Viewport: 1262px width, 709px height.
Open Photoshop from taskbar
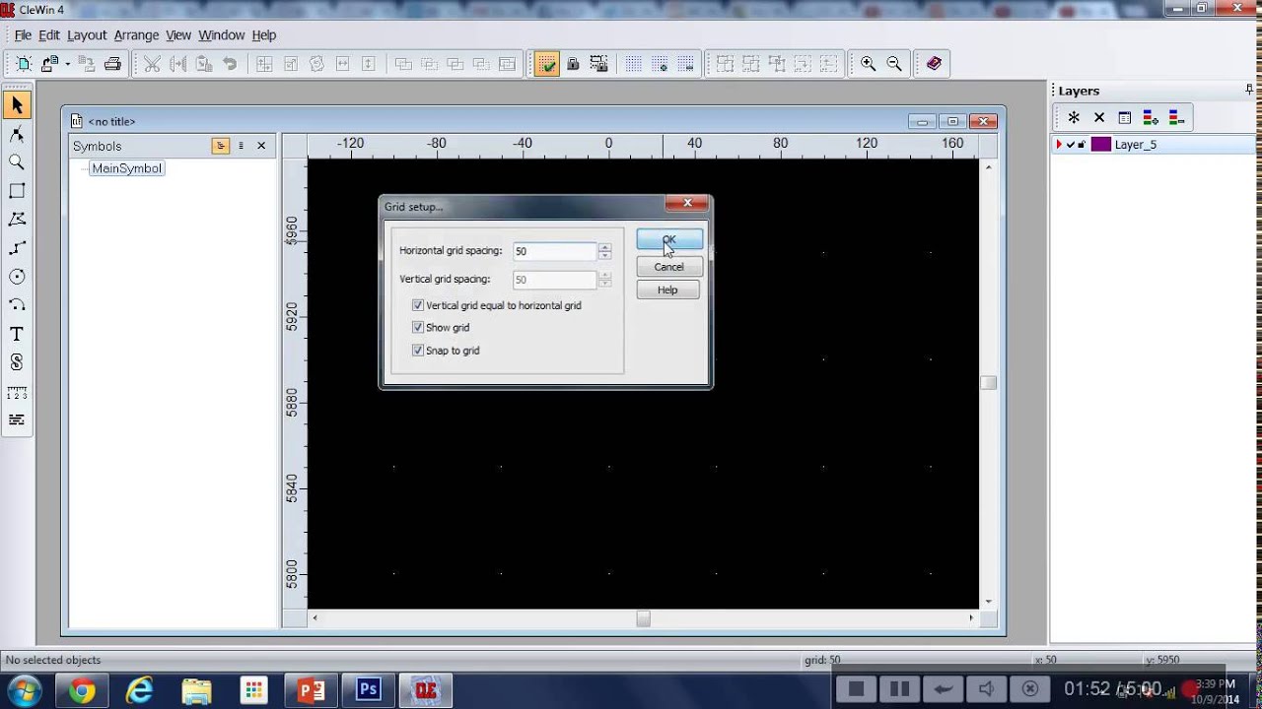pyautogui.click(x=369, y=691)
